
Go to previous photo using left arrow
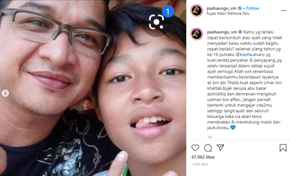[x=5, y=93]
